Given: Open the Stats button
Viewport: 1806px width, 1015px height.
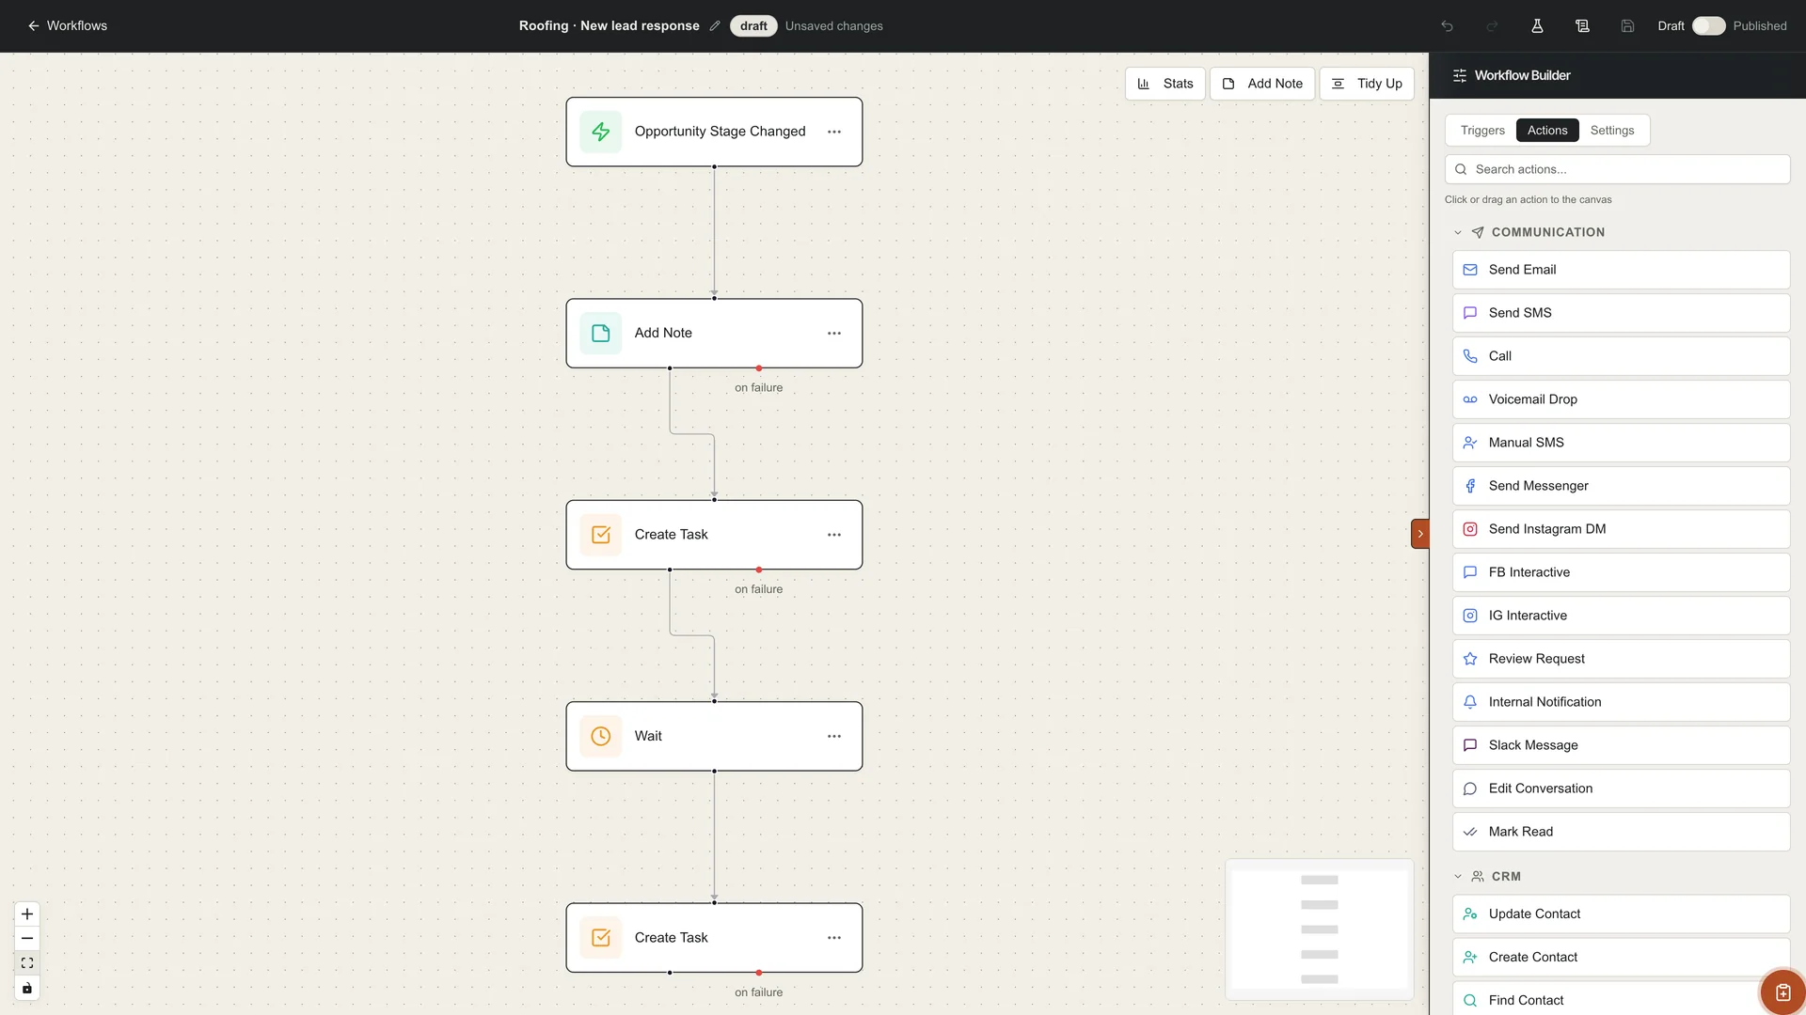Looking at the screenshot, I should pyautogui.click(x=1164, y=84).
